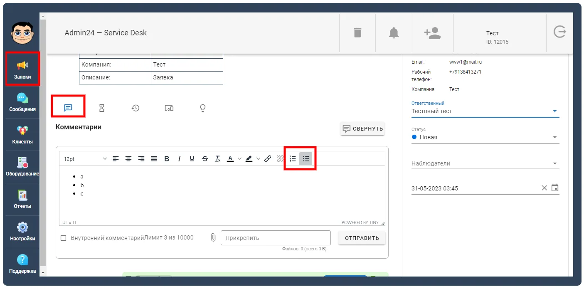The height and width of the screenshot is (289, 584).
Task: Apply numbered list formatting
Action: 293,159
